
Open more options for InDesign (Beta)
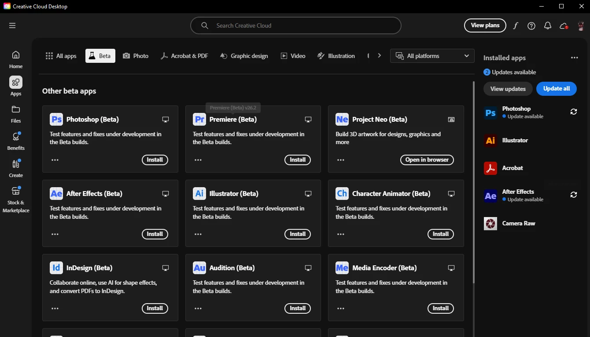[x=55, y=308]
